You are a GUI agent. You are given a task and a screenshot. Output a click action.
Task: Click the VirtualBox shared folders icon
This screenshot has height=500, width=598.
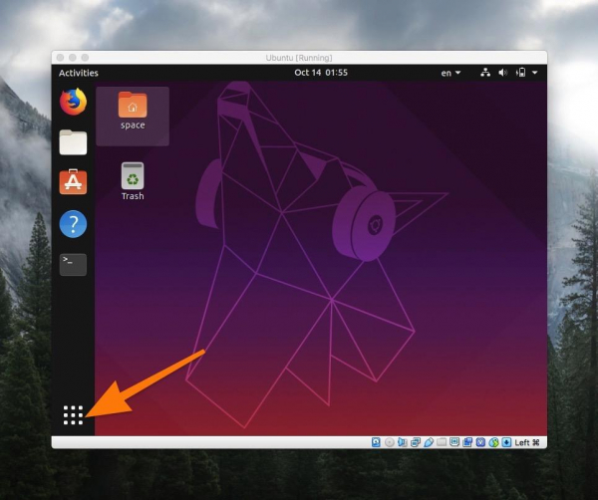click(442, 442)
